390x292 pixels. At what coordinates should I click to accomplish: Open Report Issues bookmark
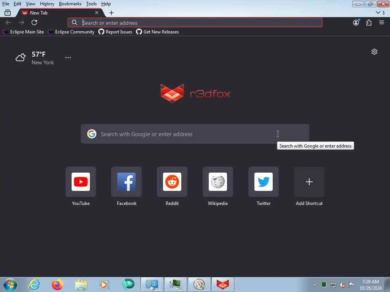115,32
